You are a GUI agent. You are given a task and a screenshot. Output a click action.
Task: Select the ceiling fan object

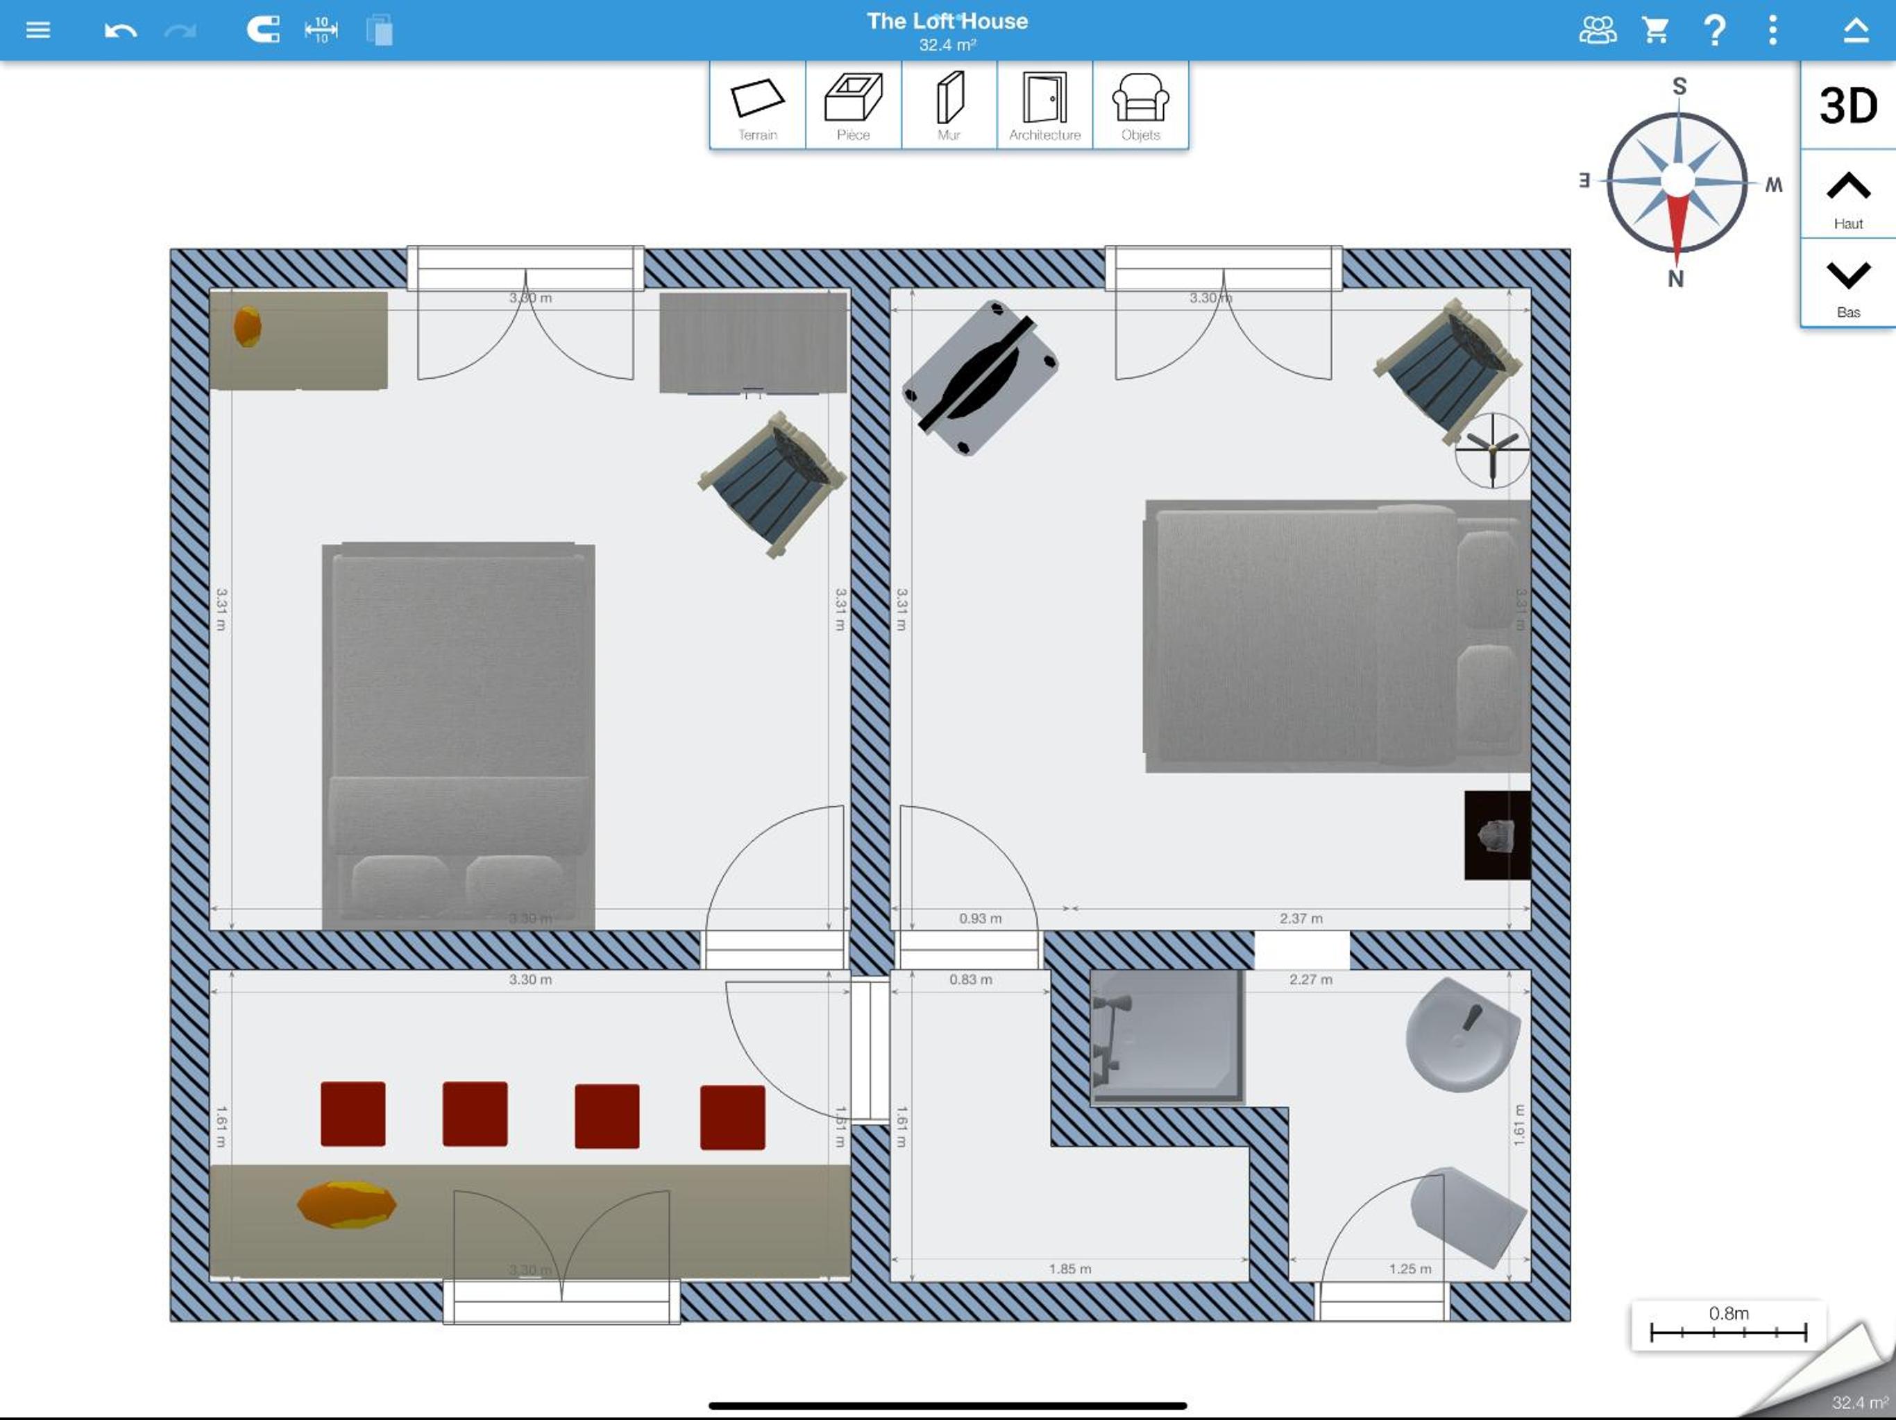click(1492, 451)
